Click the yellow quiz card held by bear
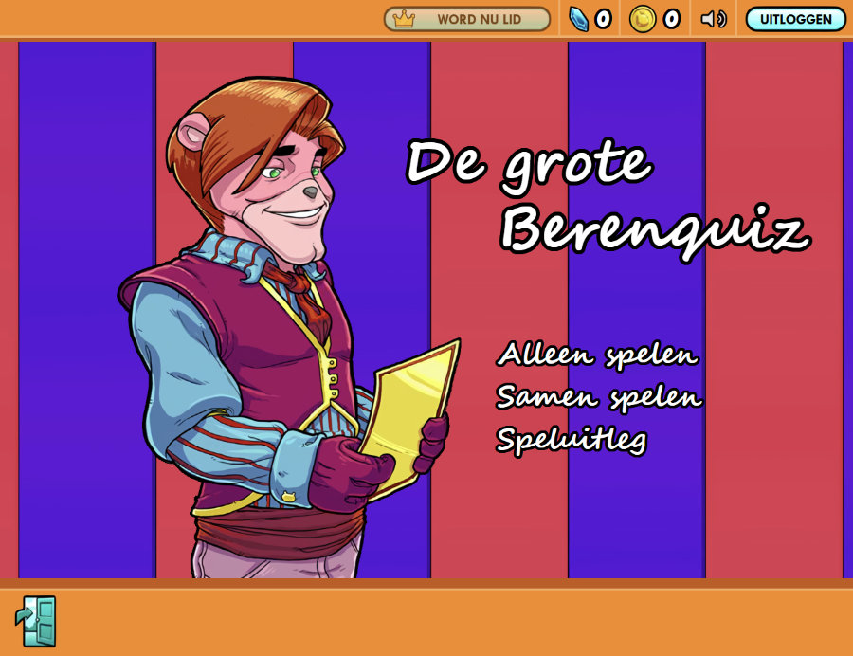 click(406, 408)
